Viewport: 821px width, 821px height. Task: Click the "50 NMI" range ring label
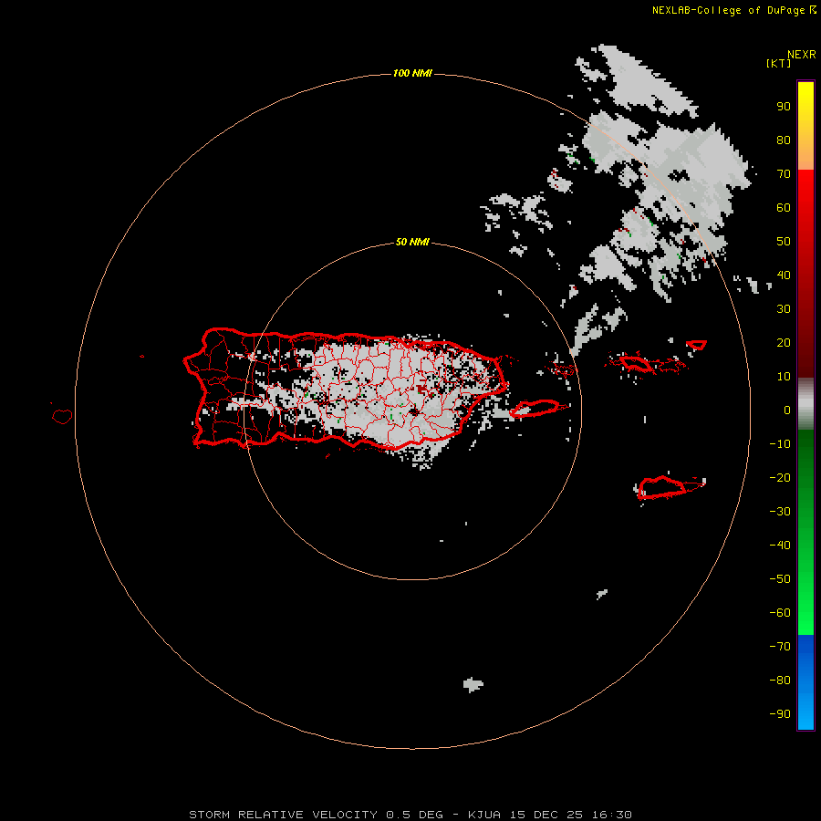click(x=412, y=242)
